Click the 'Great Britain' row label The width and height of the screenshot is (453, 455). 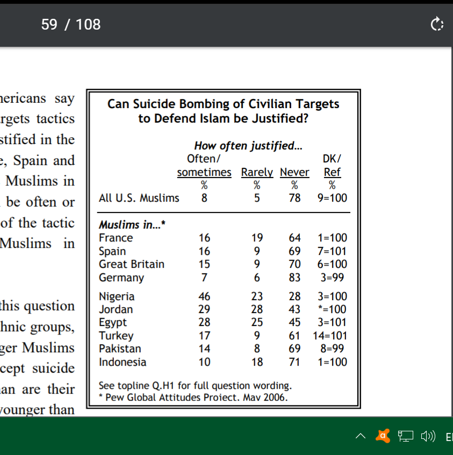[131, 264]
